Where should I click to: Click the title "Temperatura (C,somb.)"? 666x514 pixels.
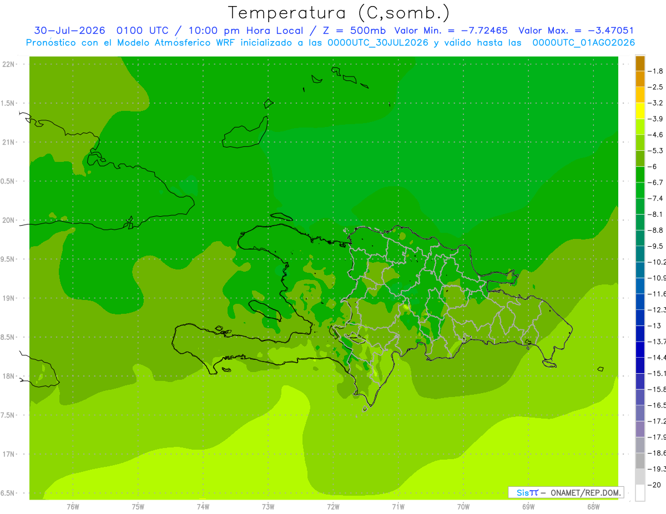point(339,13)
